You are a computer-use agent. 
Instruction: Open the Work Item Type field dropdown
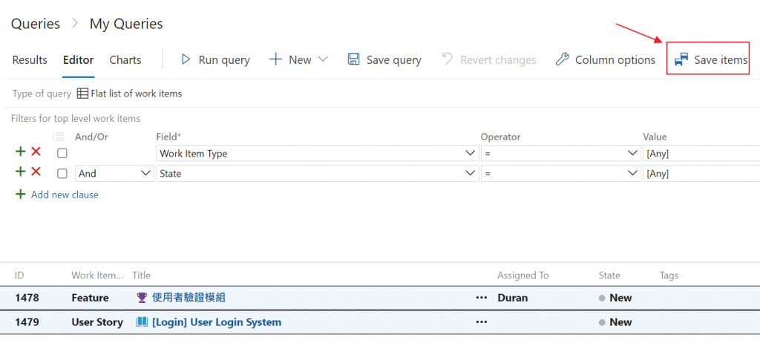(469, 153)
